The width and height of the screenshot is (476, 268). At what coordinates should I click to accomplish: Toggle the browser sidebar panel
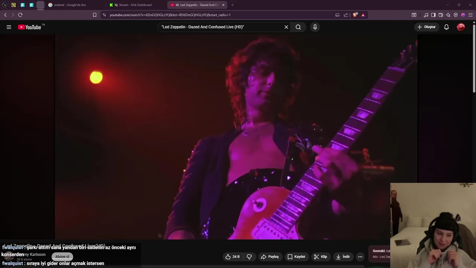433,15
